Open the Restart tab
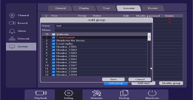 click(x=153, y=8)
